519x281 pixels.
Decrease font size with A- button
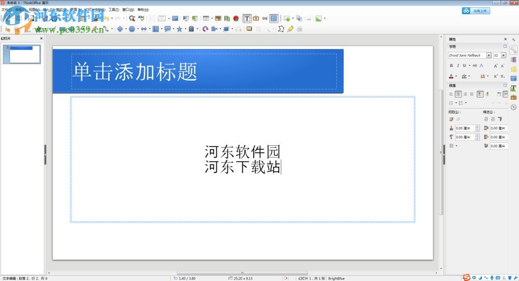click(x=502, y=65)
